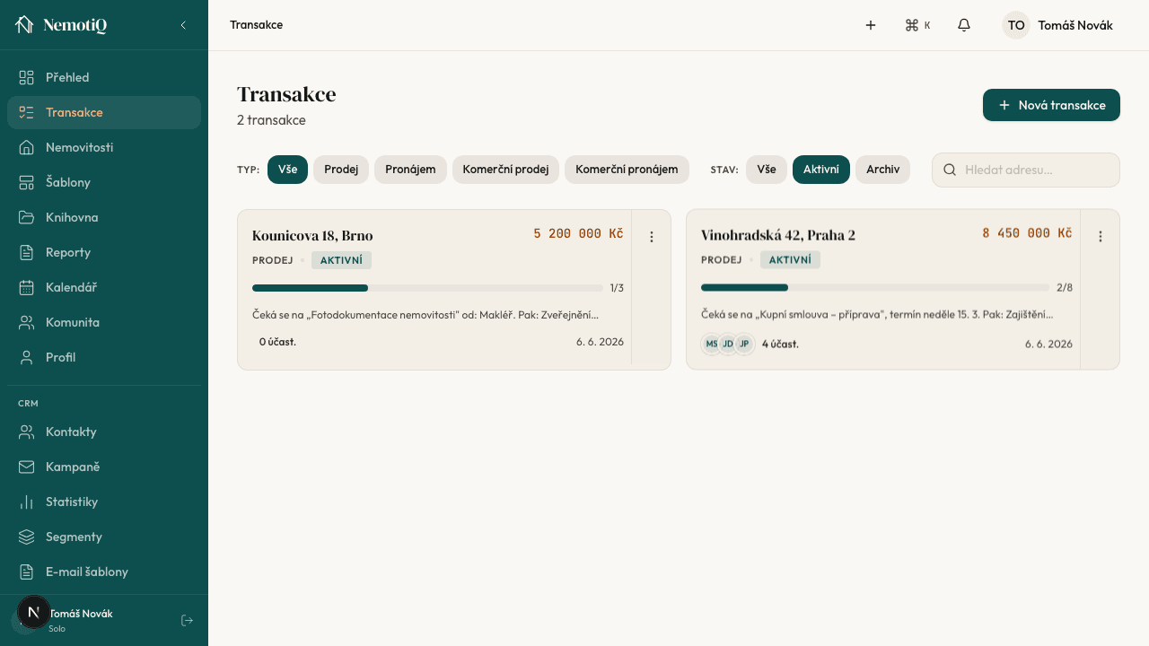This screenshot has width=1149, height=646.
Task: Create a Nová transakce
Action: [x=1051, y=105]
